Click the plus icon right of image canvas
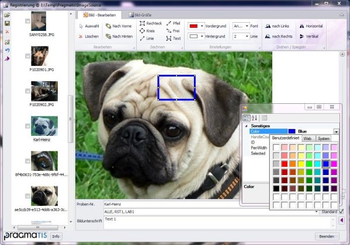Viewport: 350px width, 245px height. pos(342,54)
